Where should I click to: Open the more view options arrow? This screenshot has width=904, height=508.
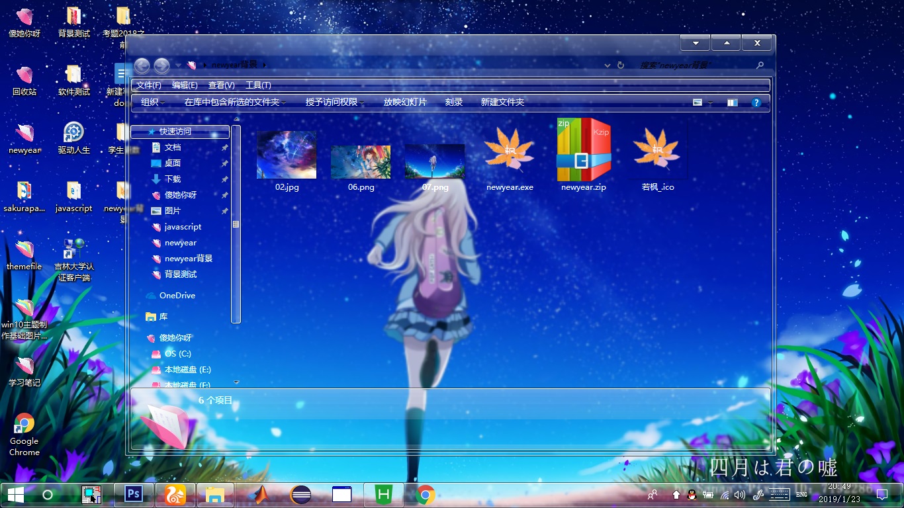click(x=711, y=103)
